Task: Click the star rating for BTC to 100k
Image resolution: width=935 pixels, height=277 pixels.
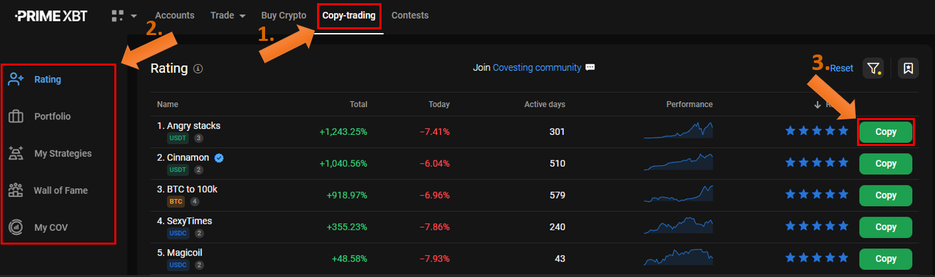Action: click(x=817, y=195)
